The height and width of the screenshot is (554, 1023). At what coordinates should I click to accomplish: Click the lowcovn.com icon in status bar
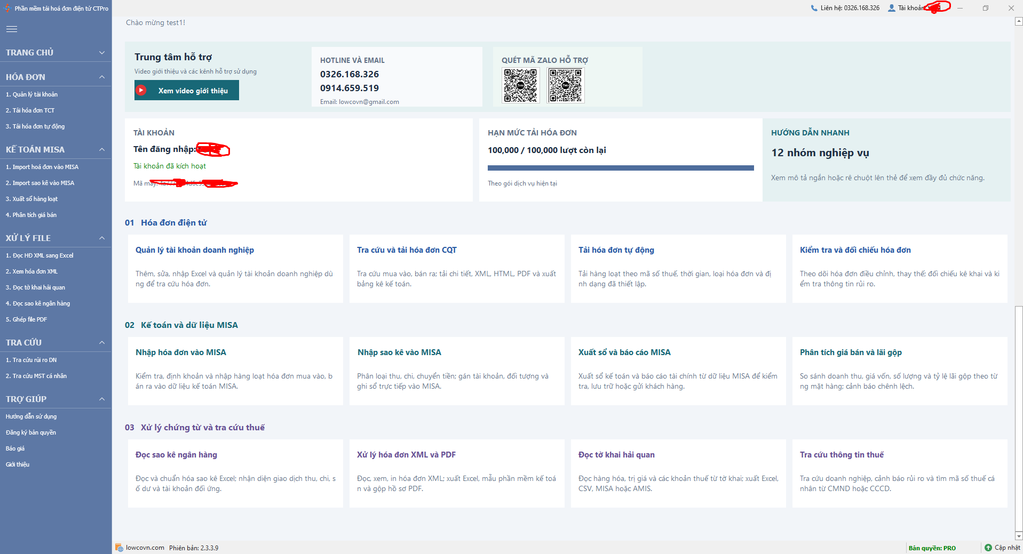click(x=120, y=548)
